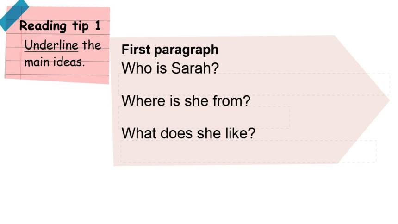Click the number "1" in the tip title

pos(98,25)
